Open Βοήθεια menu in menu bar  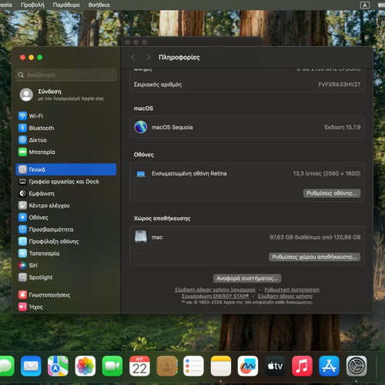click(x=99, y=5)
